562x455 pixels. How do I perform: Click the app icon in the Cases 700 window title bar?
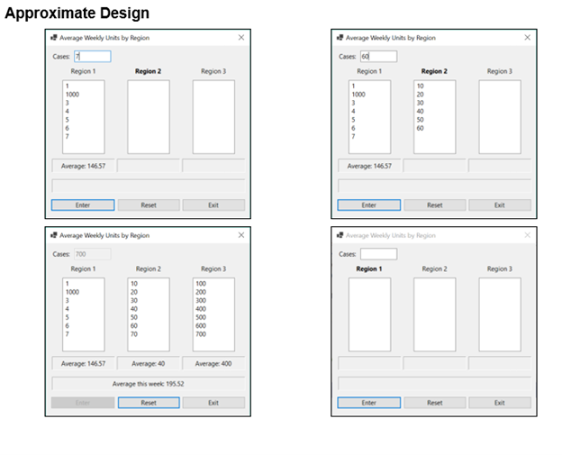[x=54, y=235]
